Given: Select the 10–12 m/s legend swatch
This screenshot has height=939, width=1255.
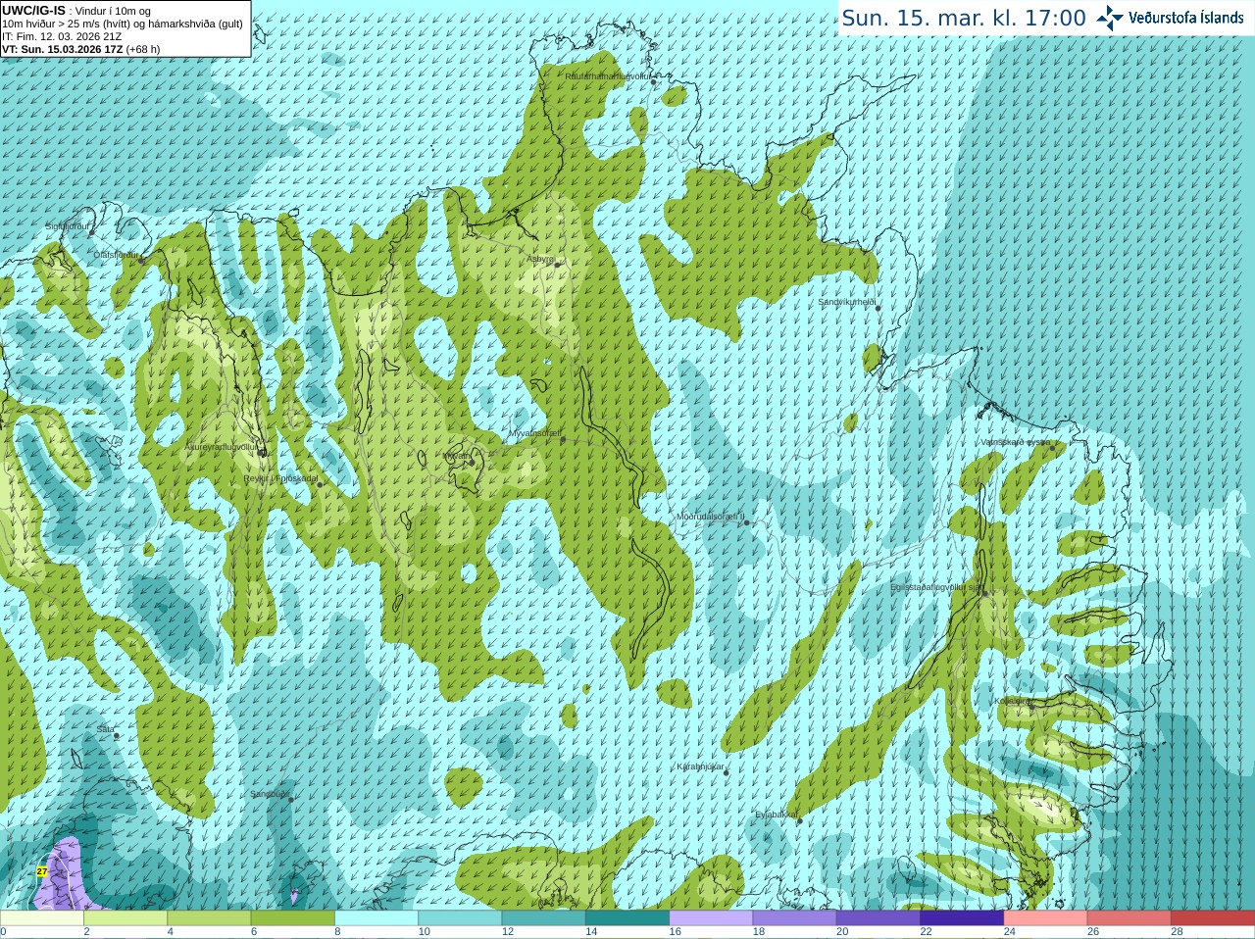Looking at the screenshot, I should tap(460, 918).
